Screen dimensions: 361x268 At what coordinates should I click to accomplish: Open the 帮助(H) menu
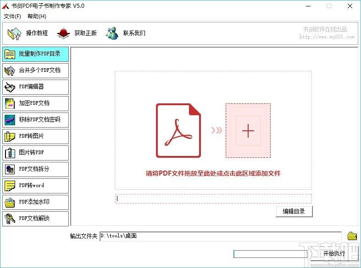(37, 16)
